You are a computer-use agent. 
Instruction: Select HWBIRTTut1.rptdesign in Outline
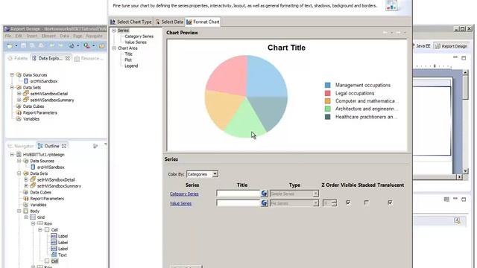(x=43, y=155)
